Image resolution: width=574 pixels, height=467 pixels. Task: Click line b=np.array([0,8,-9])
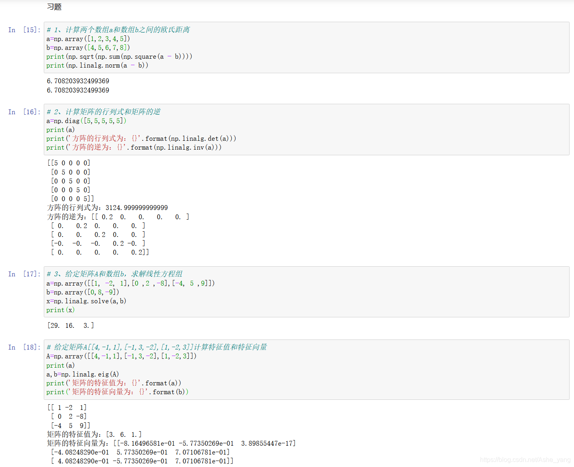83,292
